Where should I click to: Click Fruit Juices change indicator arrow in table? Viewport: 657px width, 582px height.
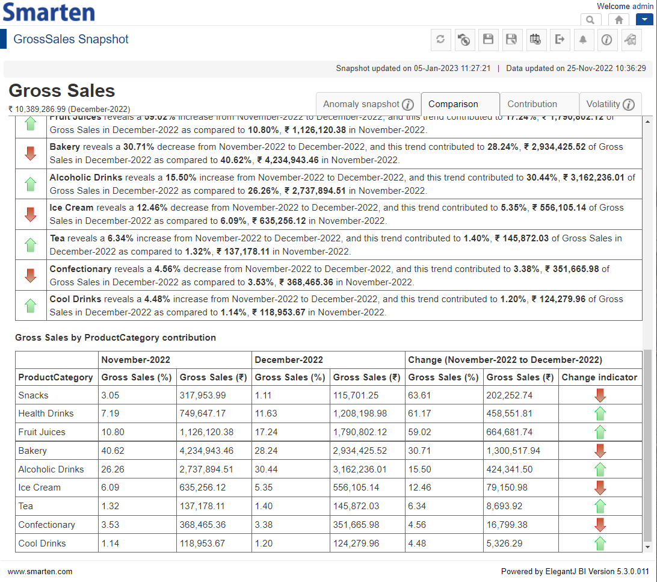point(600,432)
